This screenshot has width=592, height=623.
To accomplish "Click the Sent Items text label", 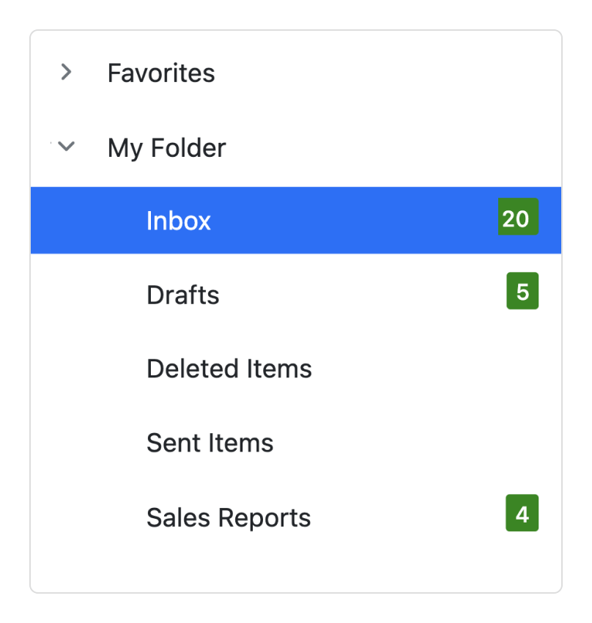I will (x=210, y=443).
